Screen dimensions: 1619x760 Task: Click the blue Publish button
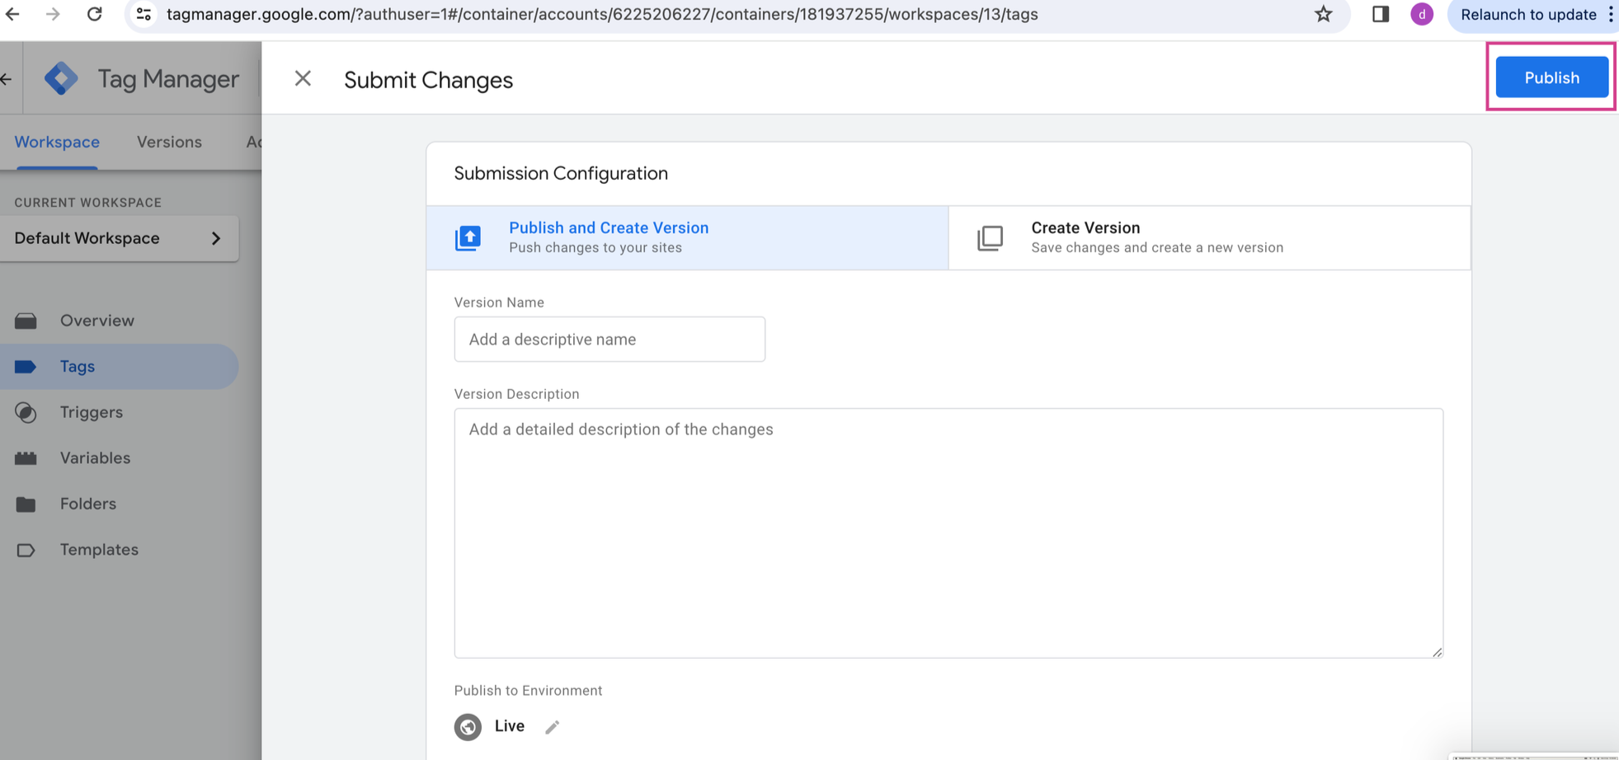click(1551, 77)
